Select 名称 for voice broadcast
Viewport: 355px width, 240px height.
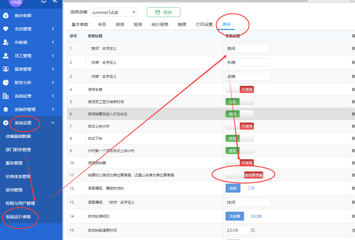point(233,188)
